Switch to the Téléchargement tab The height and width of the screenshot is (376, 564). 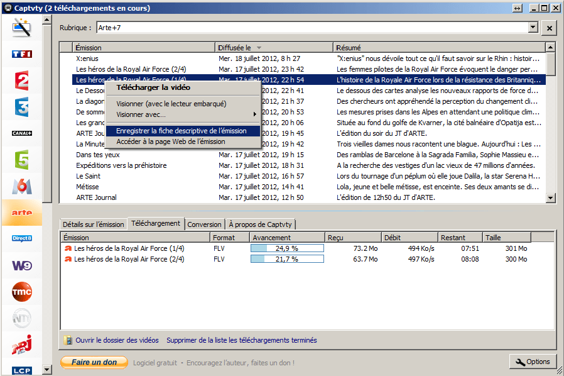[x=156, y=223]
